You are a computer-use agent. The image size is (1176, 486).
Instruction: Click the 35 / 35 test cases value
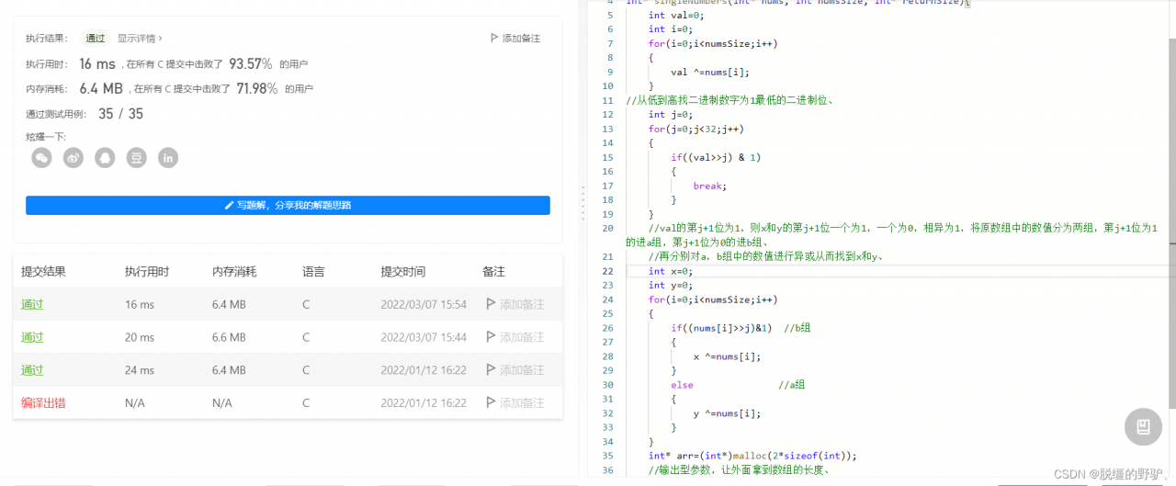click(x=120, y=114)
